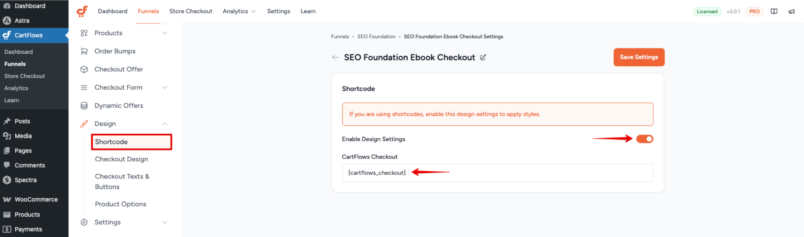Screen dimensions: 804x237
Task: Click the pencil icon to edit step title
Action: pyautogui.click(x=483, y=57)
